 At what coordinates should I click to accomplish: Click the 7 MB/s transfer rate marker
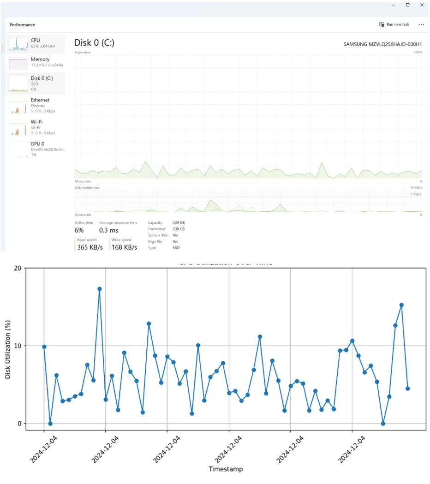416,194
